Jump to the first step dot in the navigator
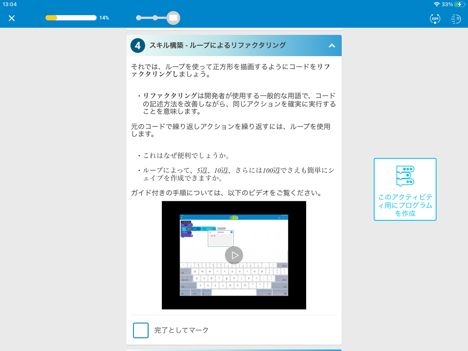 point(138,18)
